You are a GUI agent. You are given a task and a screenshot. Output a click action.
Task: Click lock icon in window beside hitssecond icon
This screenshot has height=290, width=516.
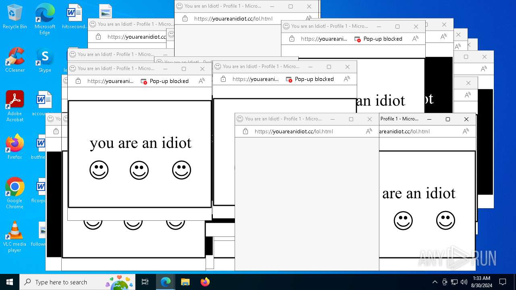point(98,37)
